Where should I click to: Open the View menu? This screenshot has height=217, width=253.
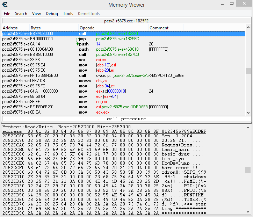point(36,14)
